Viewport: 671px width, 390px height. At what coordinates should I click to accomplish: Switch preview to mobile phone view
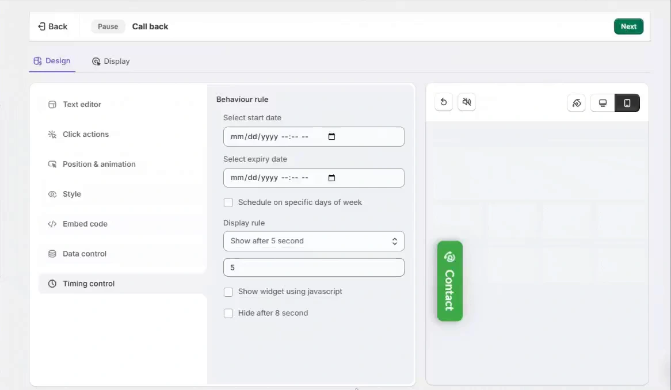[627, 103]
